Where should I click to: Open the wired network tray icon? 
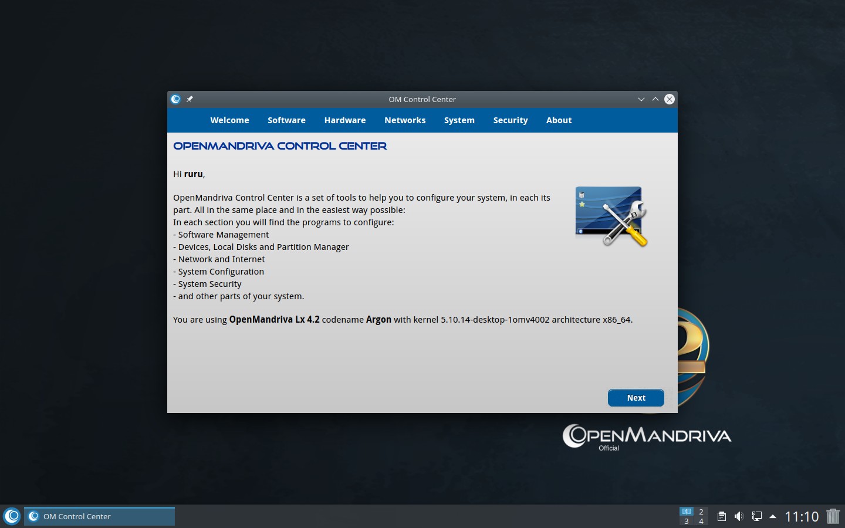pyautogui.click(x=756, y=516)
